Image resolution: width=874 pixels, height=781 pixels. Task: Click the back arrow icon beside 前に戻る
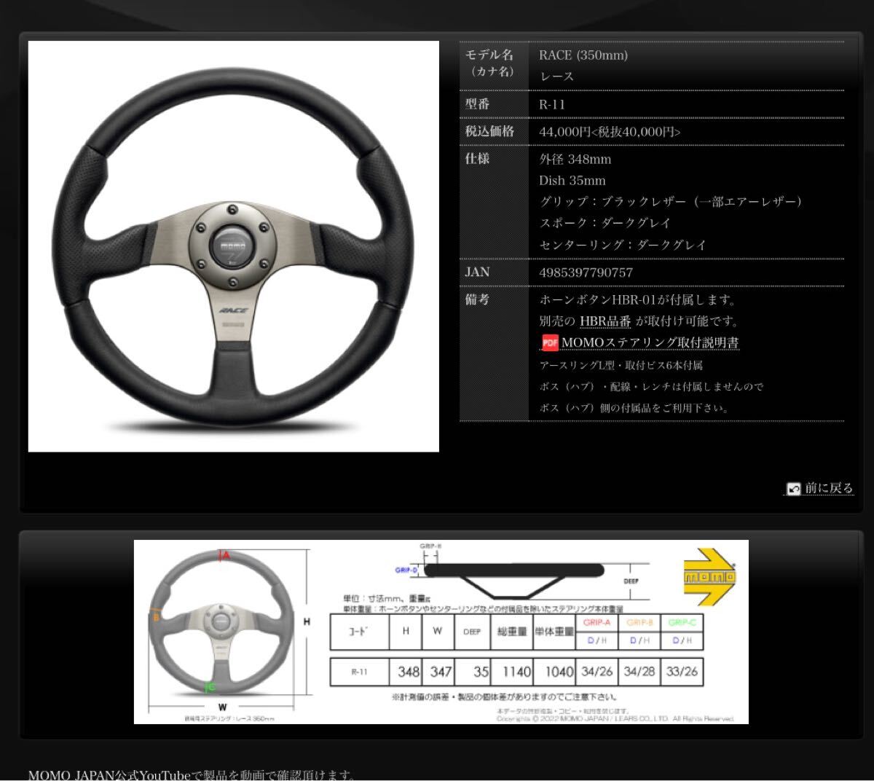[793, 489]
